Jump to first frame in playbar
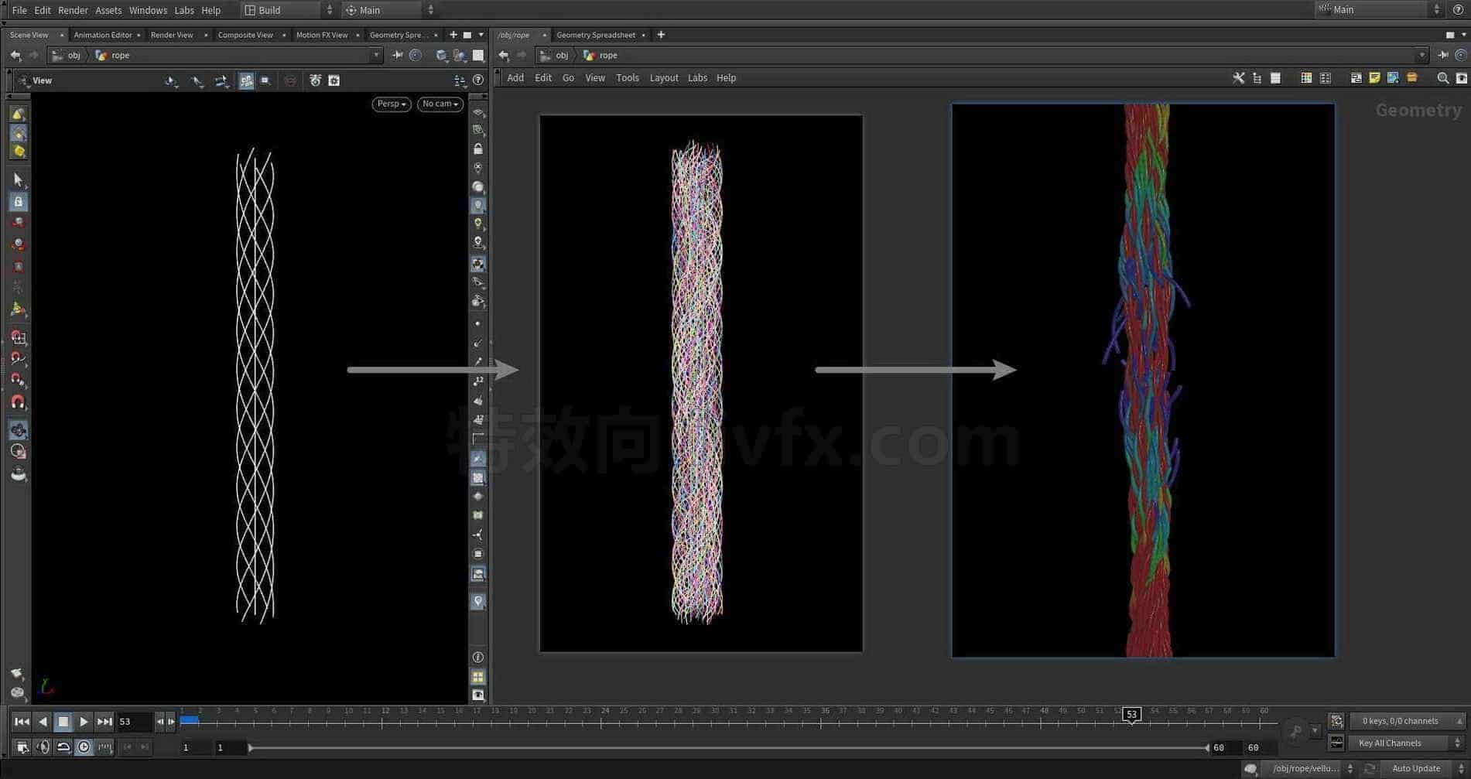Screen dimensions: 1471x779 (22, 722)
